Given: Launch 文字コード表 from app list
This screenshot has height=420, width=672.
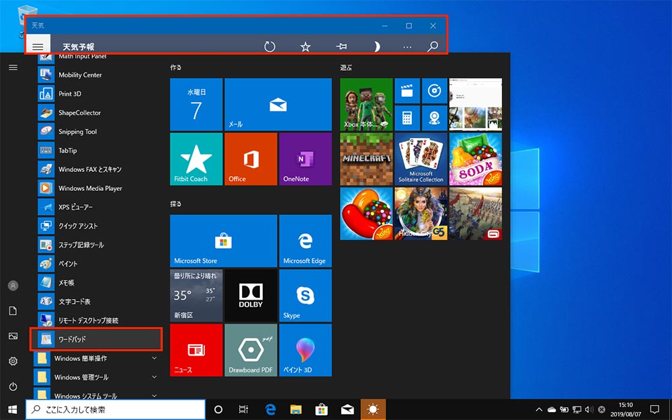Looking at the screenshot, I should pyautogui.click(x=97, y=301).
